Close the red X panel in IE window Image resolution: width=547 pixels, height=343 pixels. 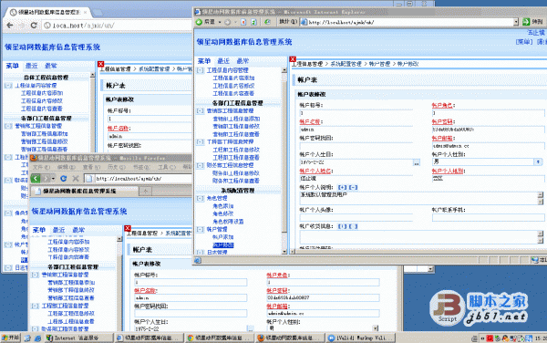293,59
